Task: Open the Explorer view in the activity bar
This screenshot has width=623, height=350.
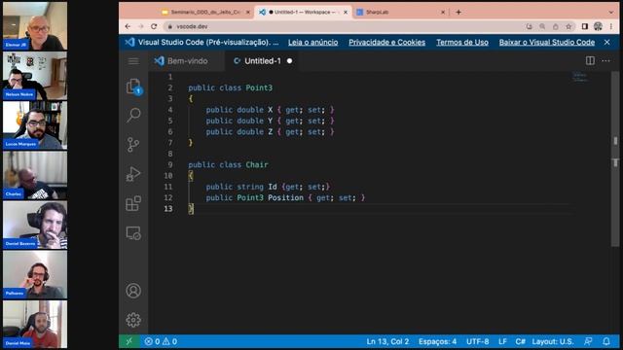Action: tap(133, 87)
